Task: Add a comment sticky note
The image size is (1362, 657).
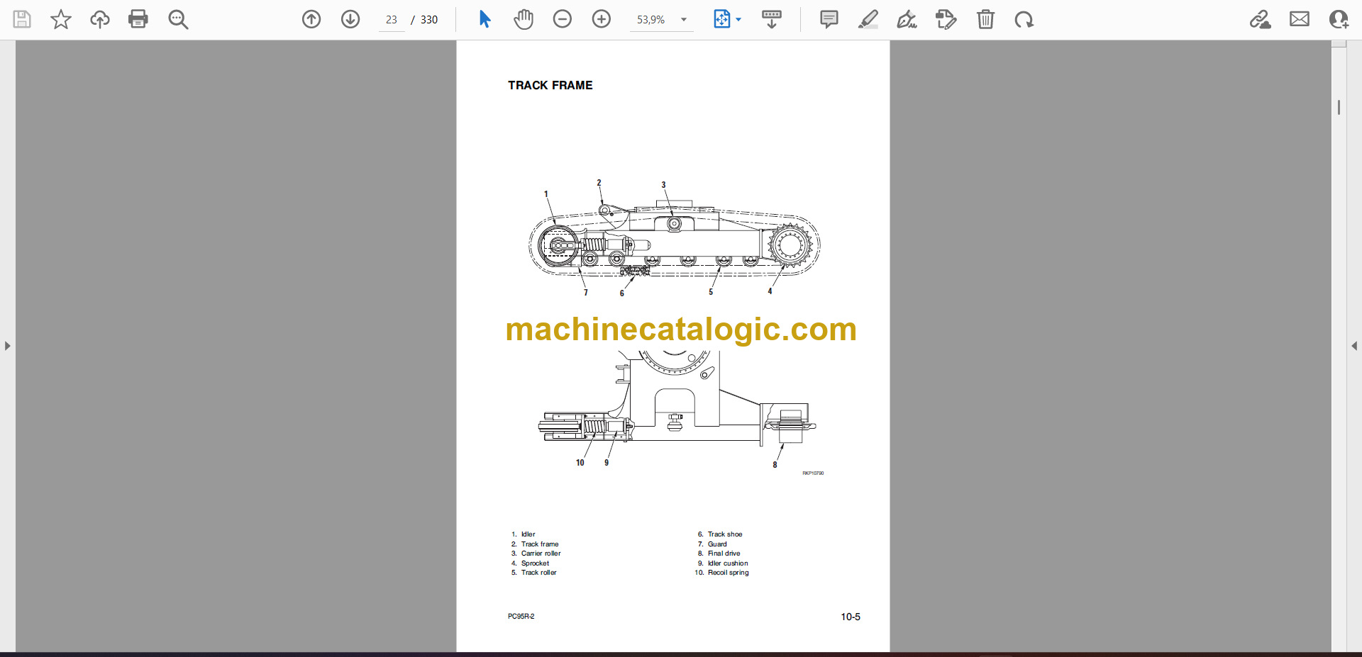Action: [x=829, y=19]
